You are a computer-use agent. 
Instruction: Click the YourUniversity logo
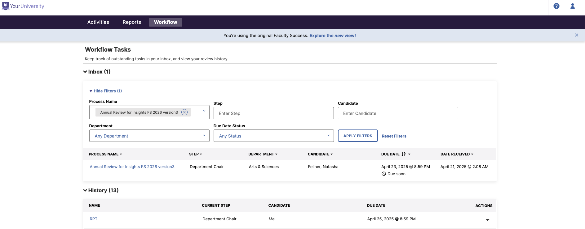pos(23,6)
